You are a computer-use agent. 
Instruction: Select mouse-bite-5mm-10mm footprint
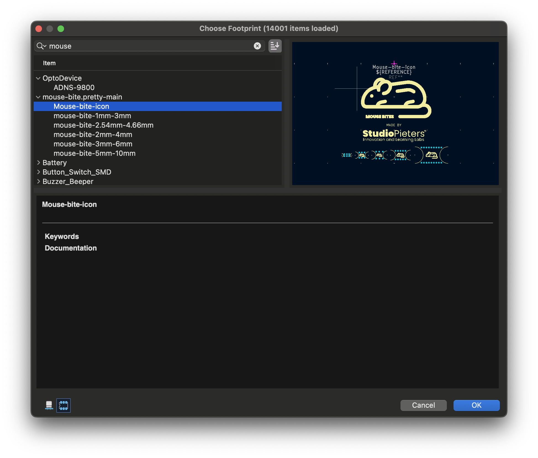157,153
